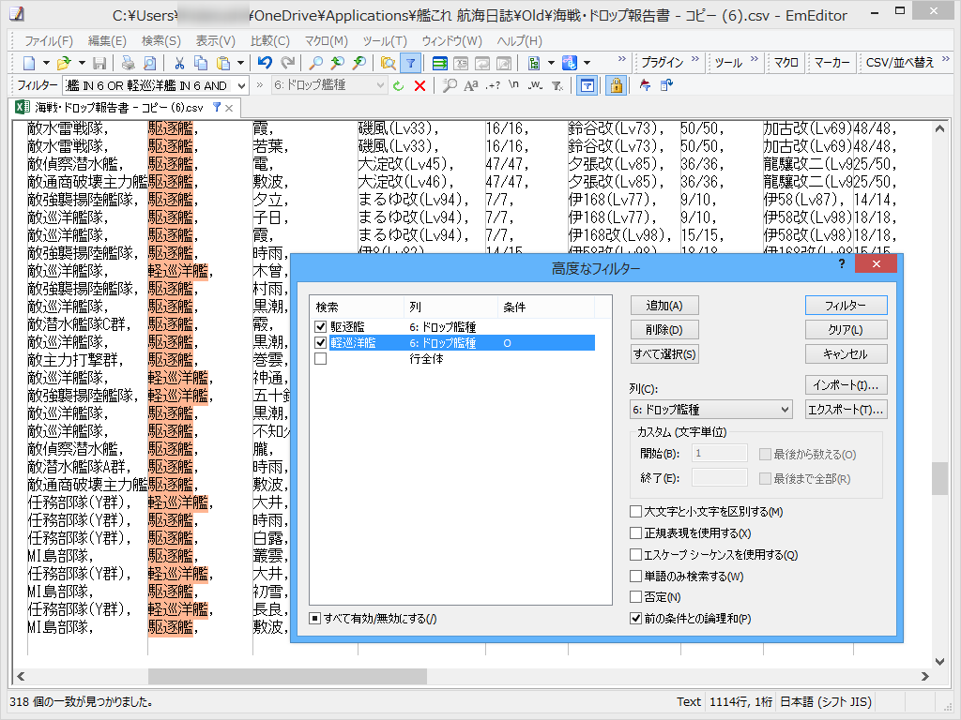961x720 pixels.
Task: Click the Print icon
Action: (x=128, y=63)
